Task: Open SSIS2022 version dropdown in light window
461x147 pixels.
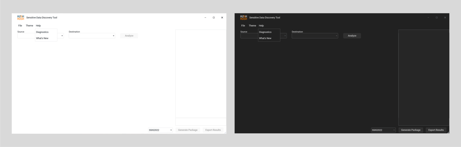Action: tap(171, 130)
